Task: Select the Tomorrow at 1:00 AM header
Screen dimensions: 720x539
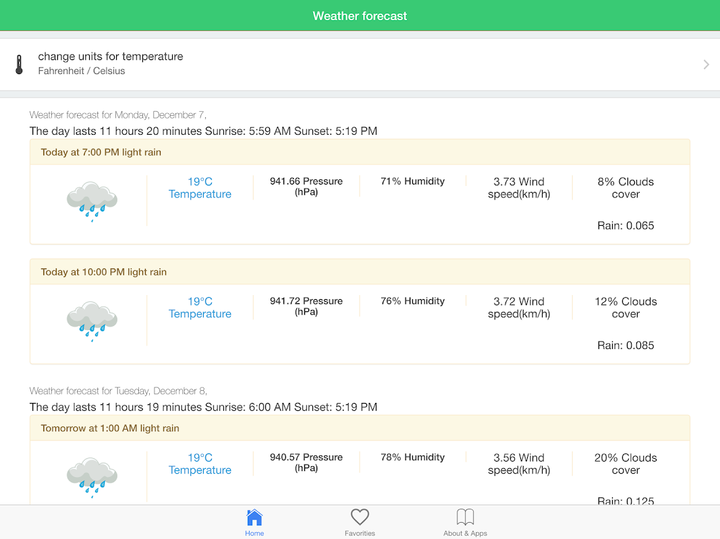Action: [x=110, y=429]
